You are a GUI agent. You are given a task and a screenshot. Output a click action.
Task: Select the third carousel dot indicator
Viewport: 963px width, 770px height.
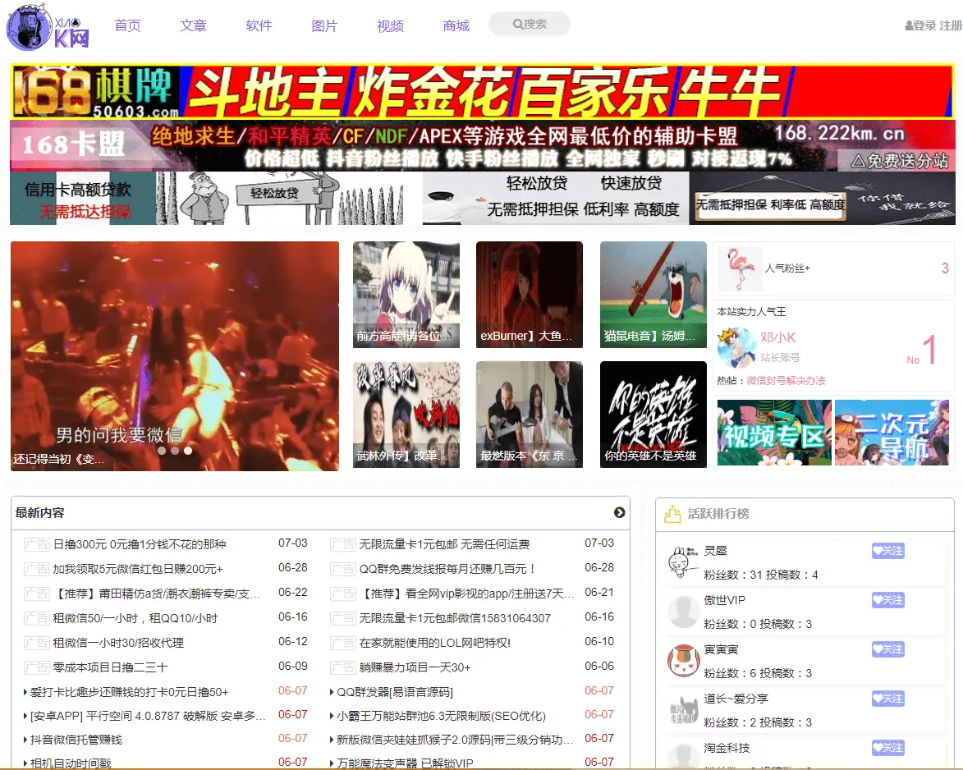[x=188, y=450]
